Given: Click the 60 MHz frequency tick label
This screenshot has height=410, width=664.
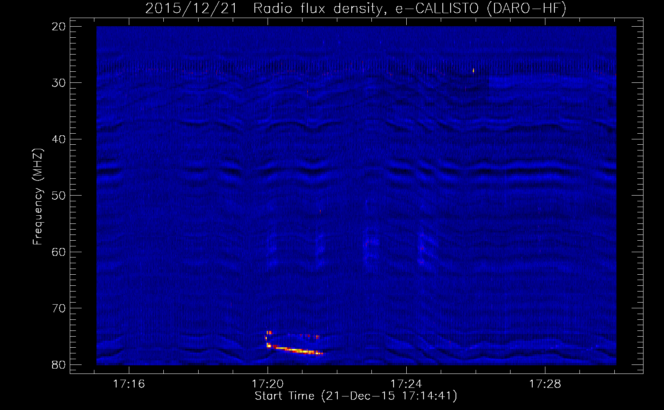Looking at the screenshot, I should 59,252.
